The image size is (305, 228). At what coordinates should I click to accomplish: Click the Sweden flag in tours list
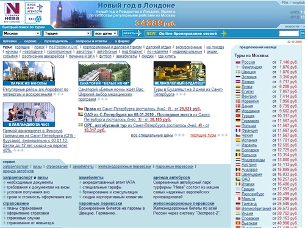coord(238,72)
